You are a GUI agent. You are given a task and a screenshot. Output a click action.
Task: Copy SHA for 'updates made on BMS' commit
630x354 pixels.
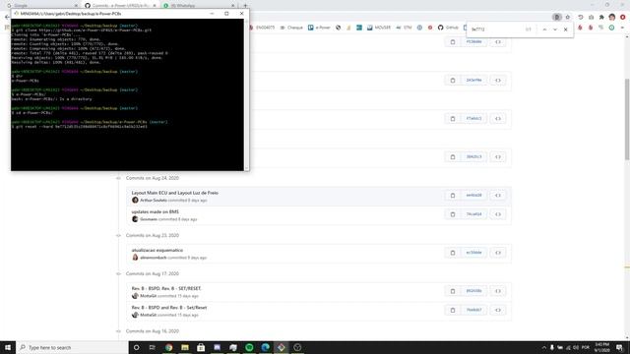click(453, 214)
